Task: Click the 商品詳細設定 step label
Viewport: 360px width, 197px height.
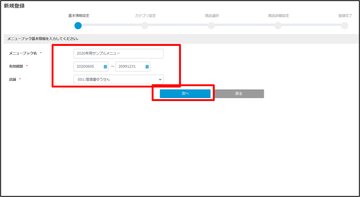Action: [278, 16]
